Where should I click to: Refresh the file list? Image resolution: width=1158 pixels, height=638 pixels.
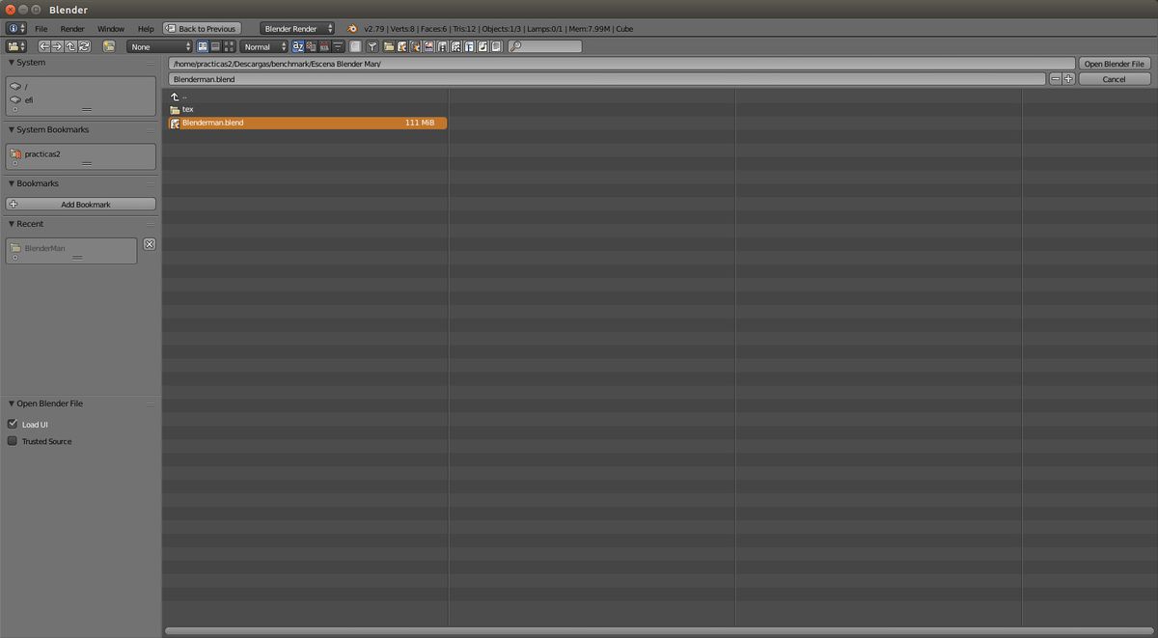click(84, 46)
